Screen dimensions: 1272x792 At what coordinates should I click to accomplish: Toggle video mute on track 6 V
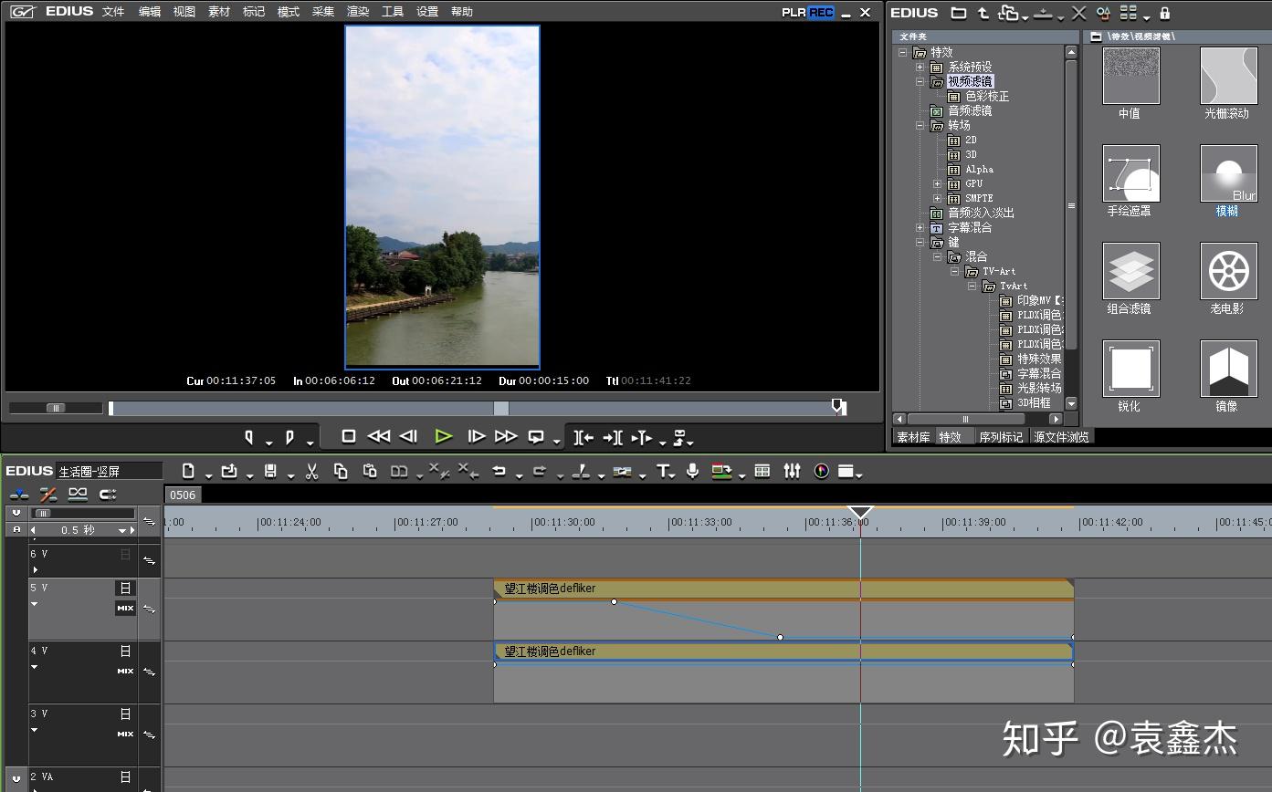click(125, 555)
